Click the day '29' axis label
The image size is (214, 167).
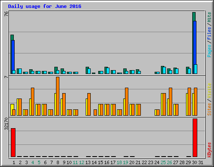pyautogui.click(x=188, y=162)
